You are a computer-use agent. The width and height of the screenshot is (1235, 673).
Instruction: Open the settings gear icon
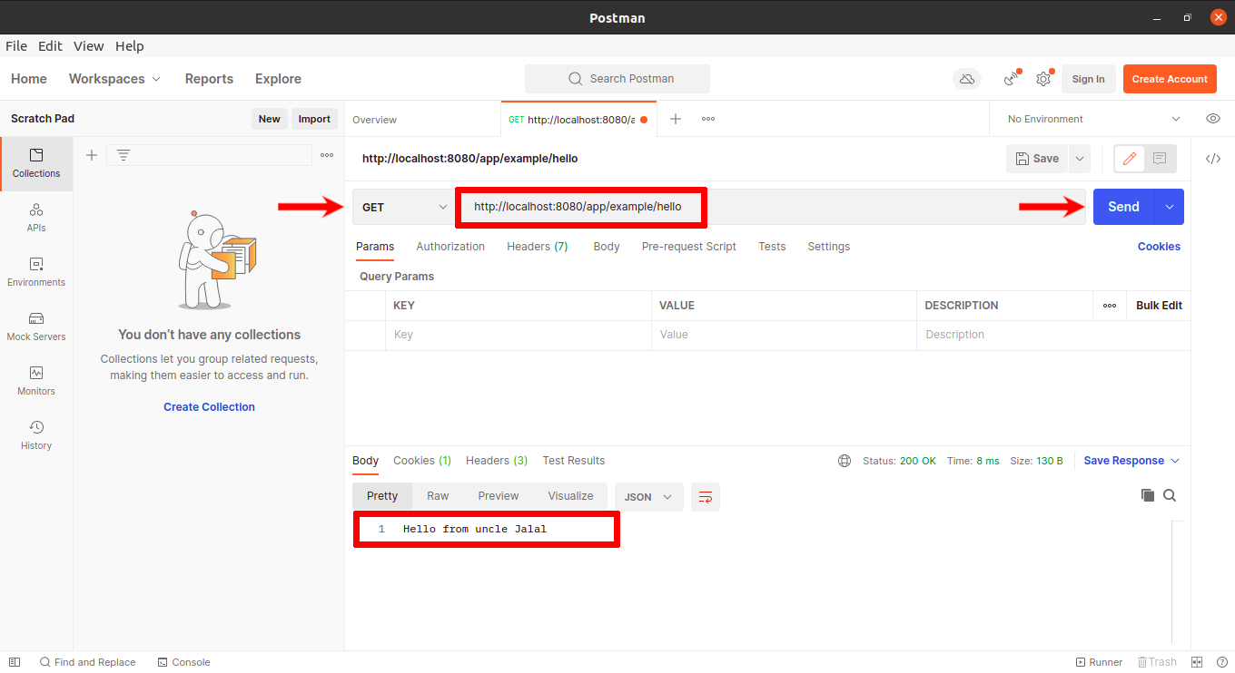point(1043,79)
